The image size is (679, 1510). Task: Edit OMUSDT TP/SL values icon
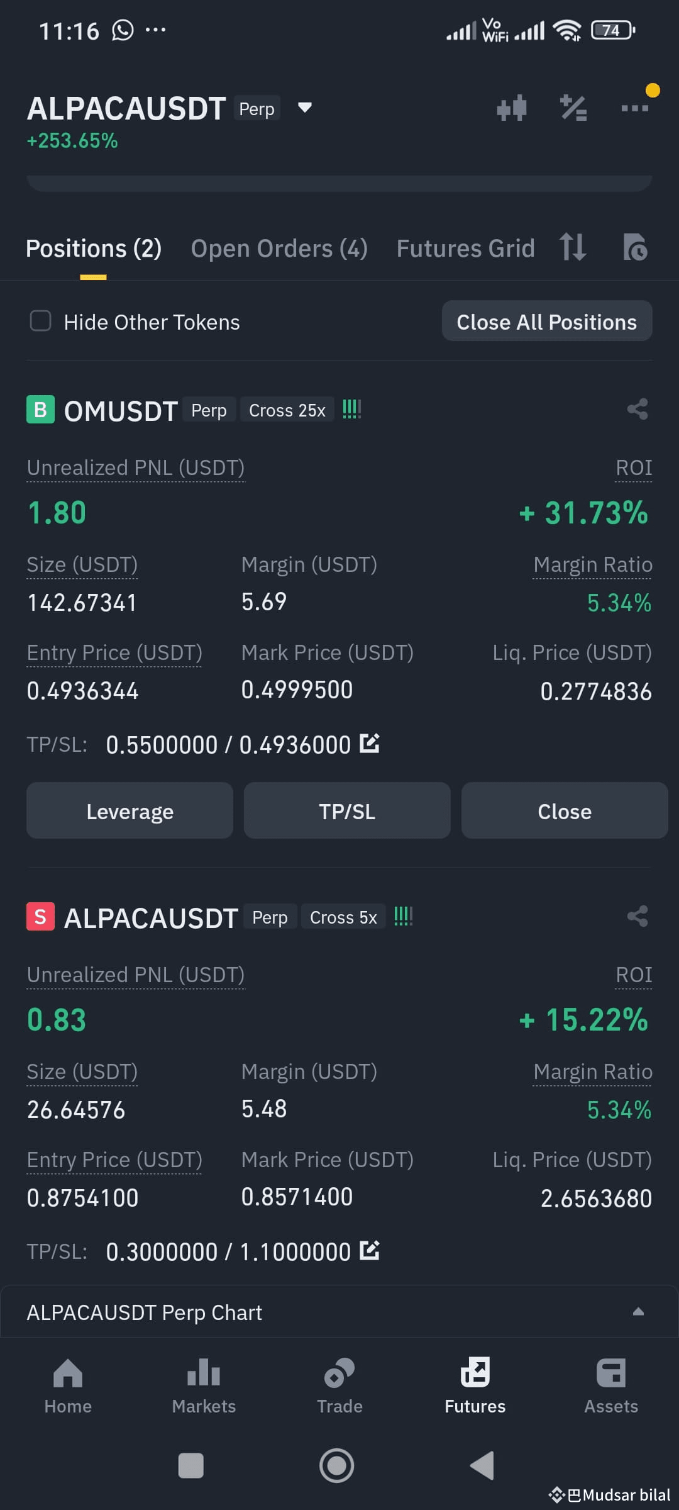click(370, 744)
